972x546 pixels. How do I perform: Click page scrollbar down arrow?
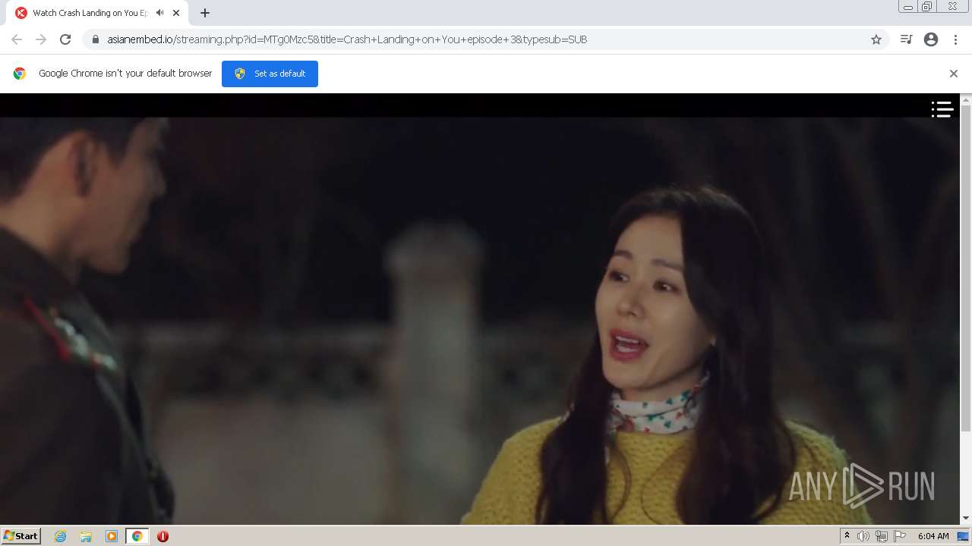[x=966, y=519]
